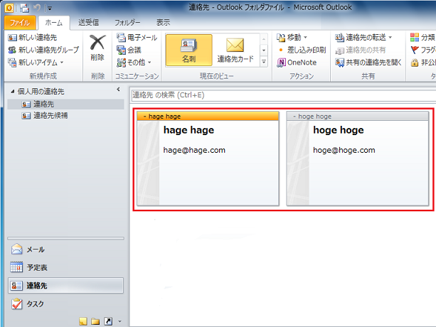436x327 pixels.
Task: Click 共有の連絡先を開く
Action: 368,63
